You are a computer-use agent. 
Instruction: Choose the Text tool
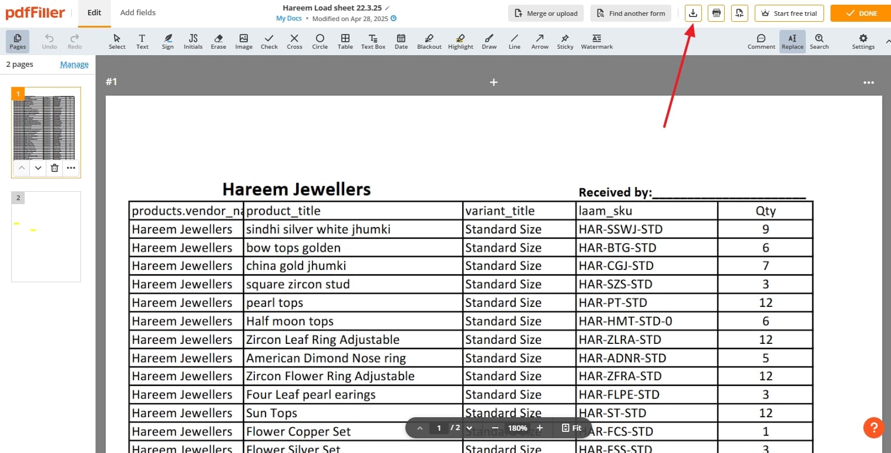[142, 42]
